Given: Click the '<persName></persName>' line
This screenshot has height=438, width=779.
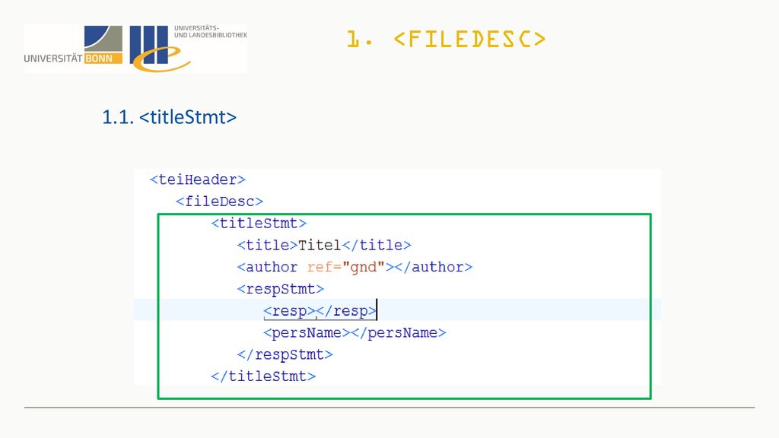Looking at the screenshot, I should click(x=355, y=332).
